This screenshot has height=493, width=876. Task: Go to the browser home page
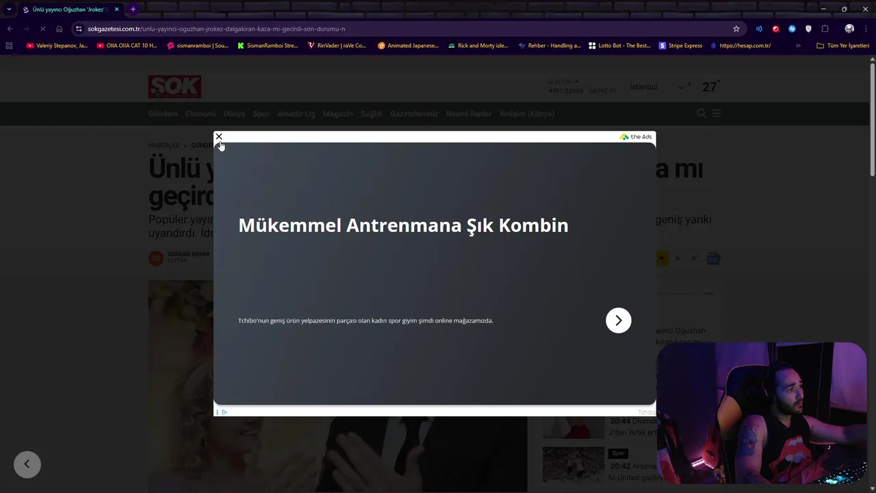pos(59,29)
